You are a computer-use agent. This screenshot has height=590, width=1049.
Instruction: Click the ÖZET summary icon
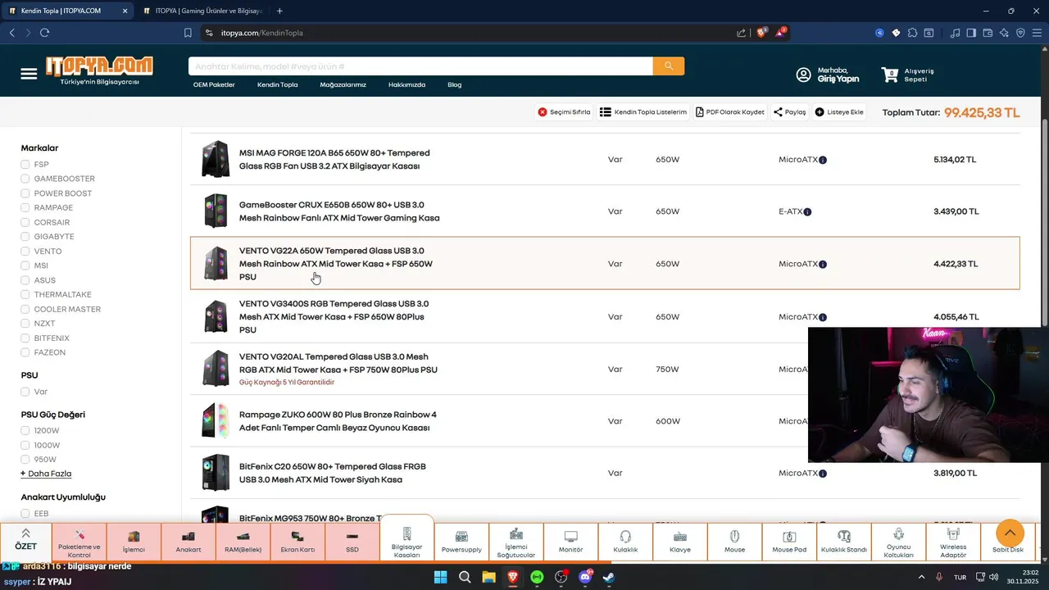(x=25, y=541)
